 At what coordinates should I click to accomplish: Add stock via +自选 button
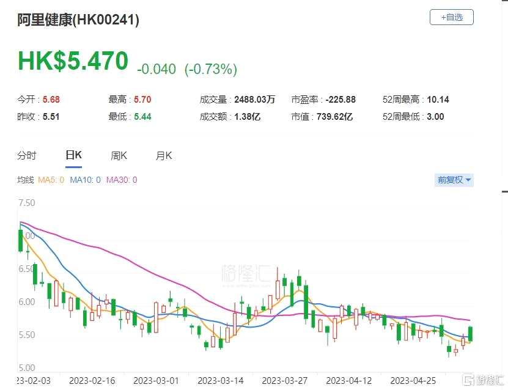pos(451,17)
